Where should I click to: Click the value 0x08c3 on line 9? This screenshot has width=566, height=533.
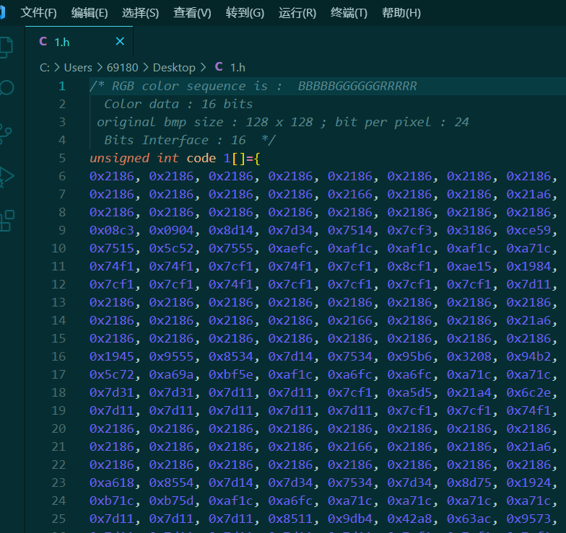pos(111,230)
